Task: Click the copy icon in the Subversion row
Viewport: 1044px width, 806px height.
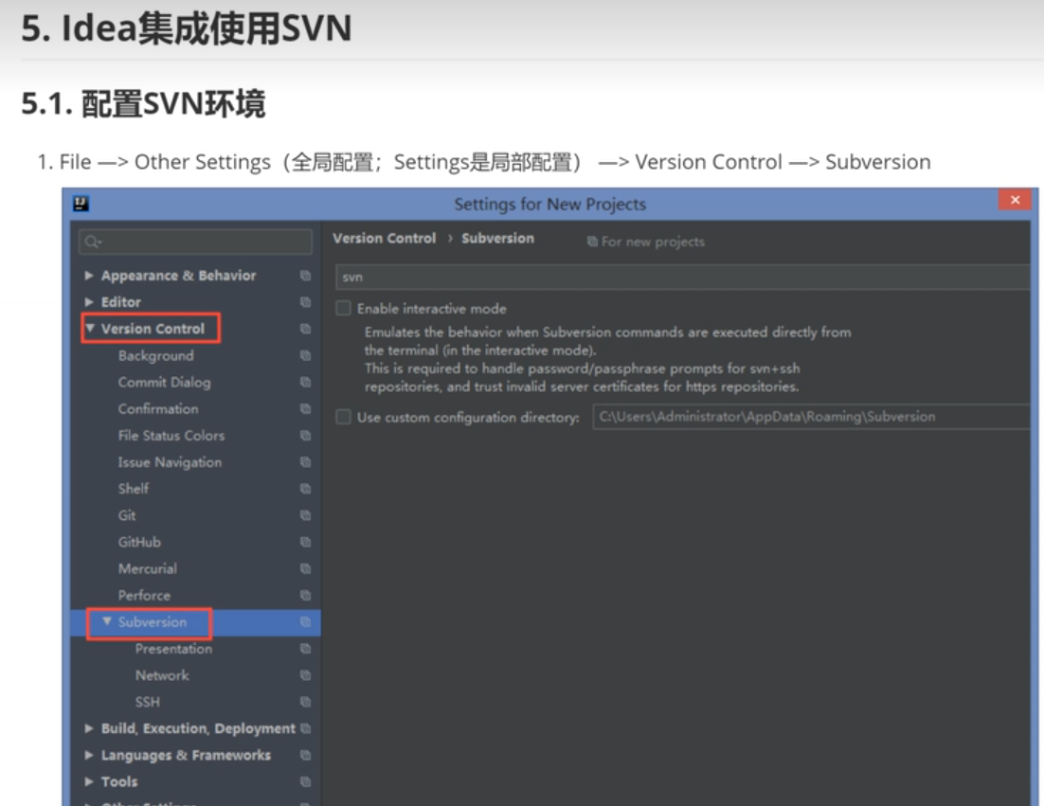Action: click(306, 621)
